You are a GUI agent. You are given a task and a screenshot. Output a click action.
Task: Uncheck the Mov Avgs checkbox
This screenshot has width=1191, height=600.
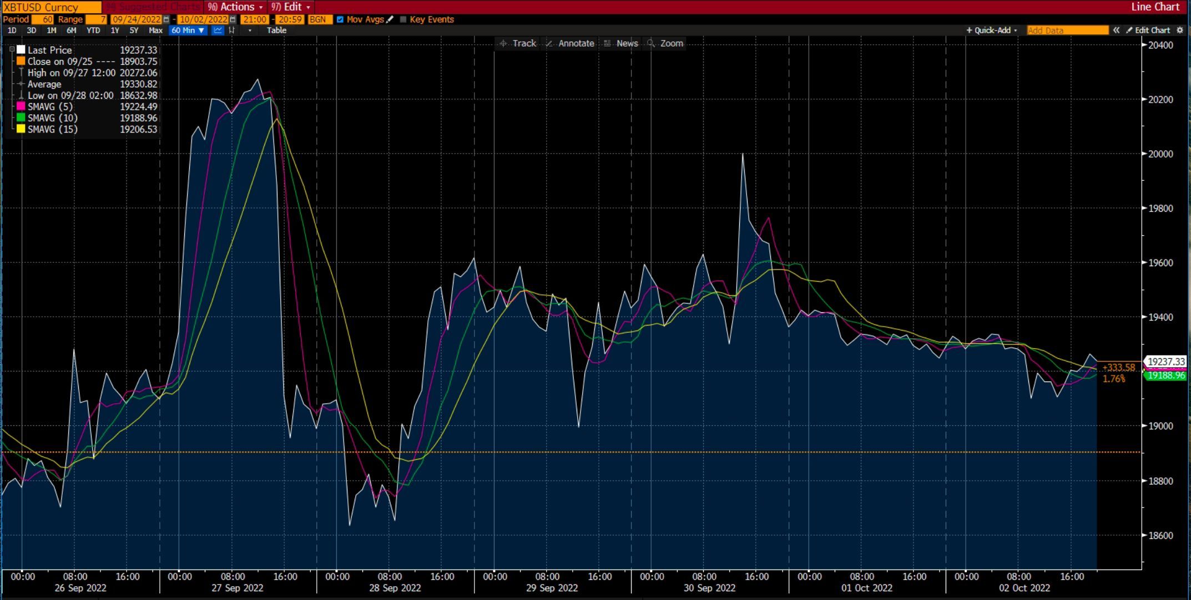coord(340,19)
